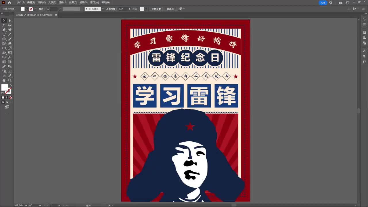Activate the Hand tool
Image resolution: width=368 pixels, height=207 pixels.
pos(4,80)
